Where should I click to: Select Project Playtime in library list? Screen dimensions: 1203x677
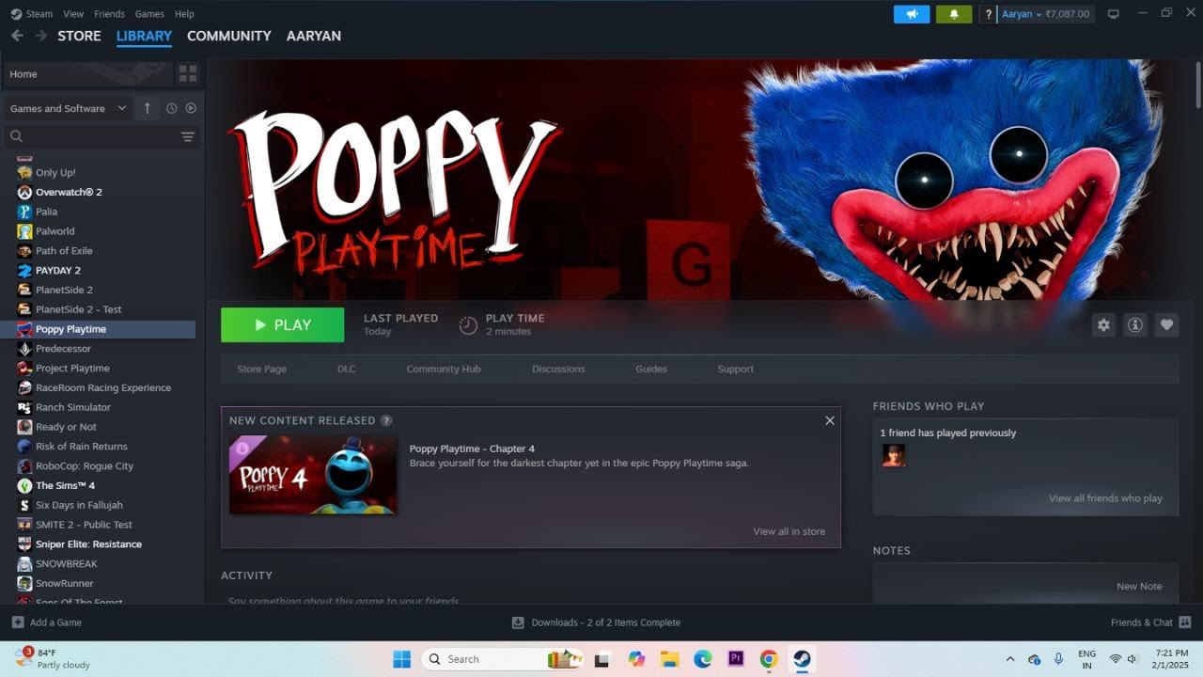(72, 369)
